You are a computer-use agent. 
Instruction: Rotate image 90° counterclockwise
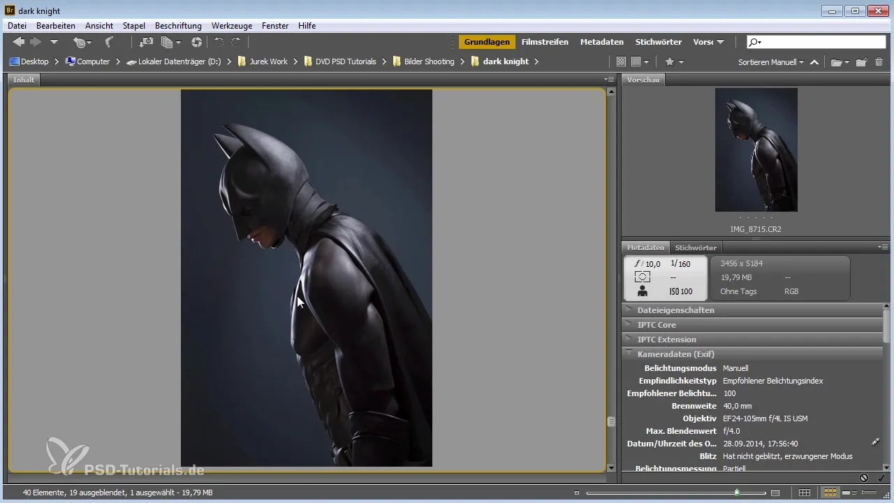click(219, 42)
